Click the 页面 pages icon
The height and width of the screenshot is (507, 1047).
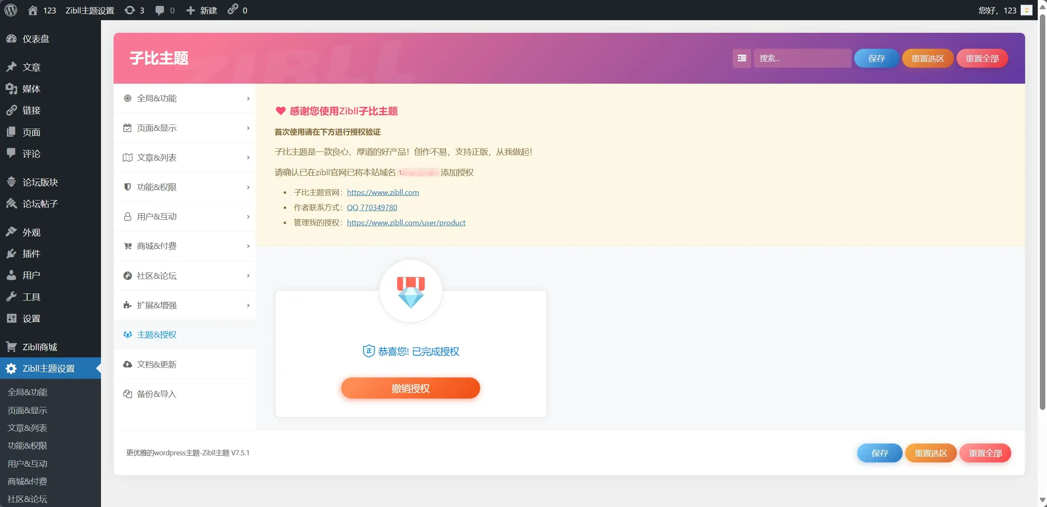(x=11, y=132)
